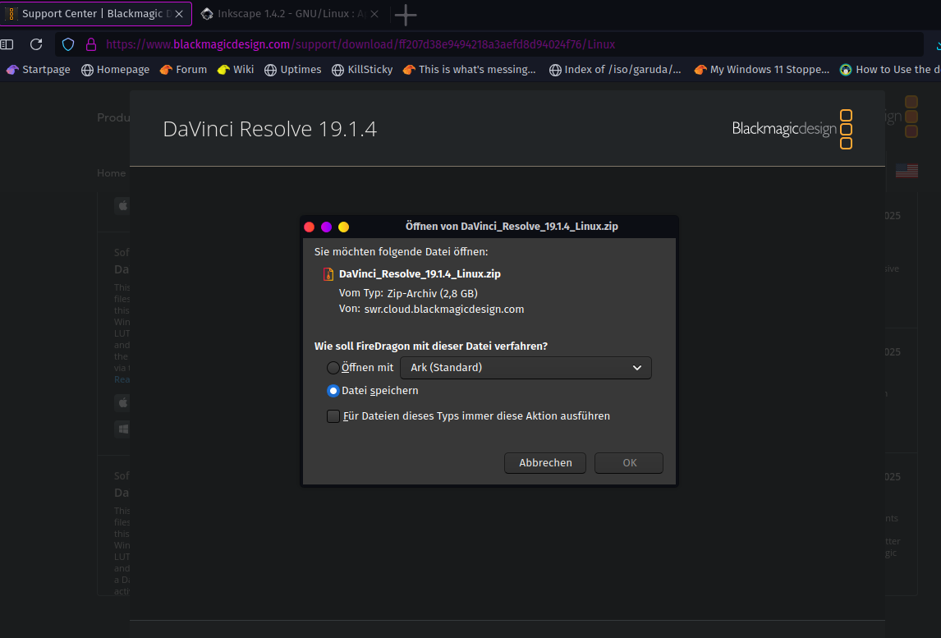Click the purple dialog window button
The height and width of the screenshot is (638, 941).
(x=327, y=227)
